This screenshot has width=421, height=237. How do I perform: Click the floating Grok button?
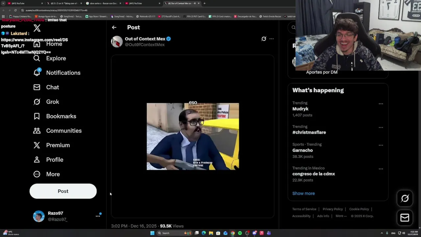click(x=405, y=198)
